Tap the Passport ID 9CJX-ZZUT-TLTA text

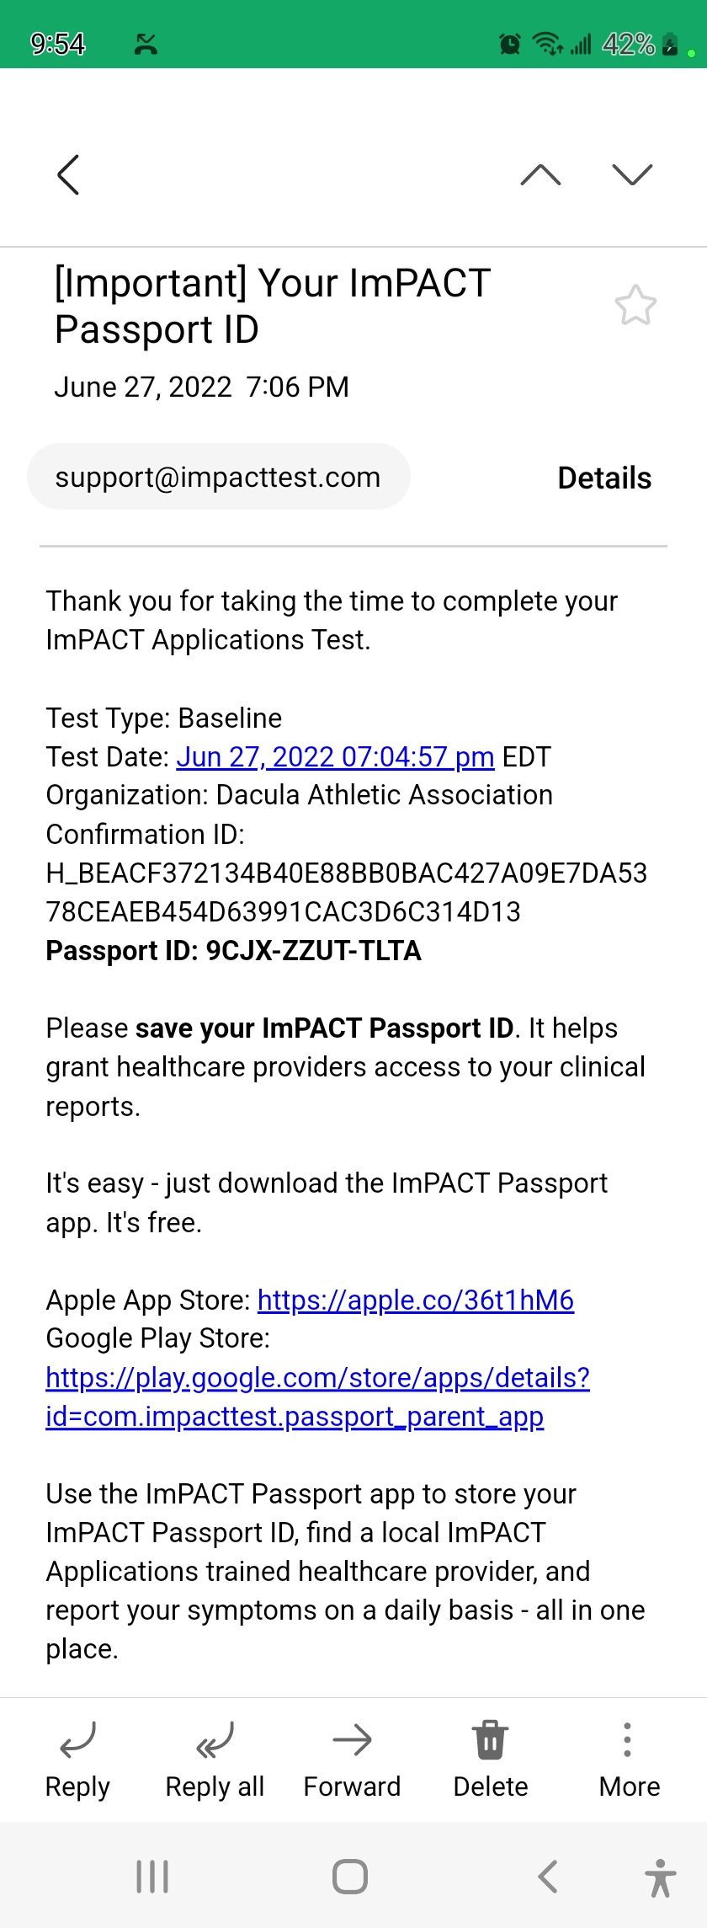[x=233, y=950]
